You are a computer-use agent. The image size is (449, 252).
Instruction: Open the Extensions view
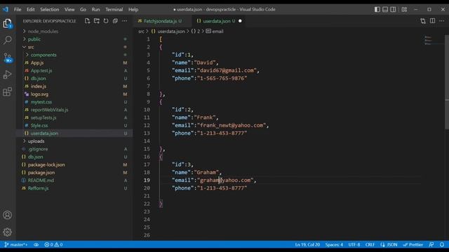click(8, 92)
